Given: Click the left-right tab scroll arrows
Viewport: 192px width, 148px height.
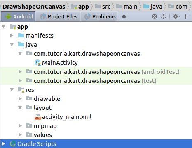Looking at the screenshot, I should (124, 17).
